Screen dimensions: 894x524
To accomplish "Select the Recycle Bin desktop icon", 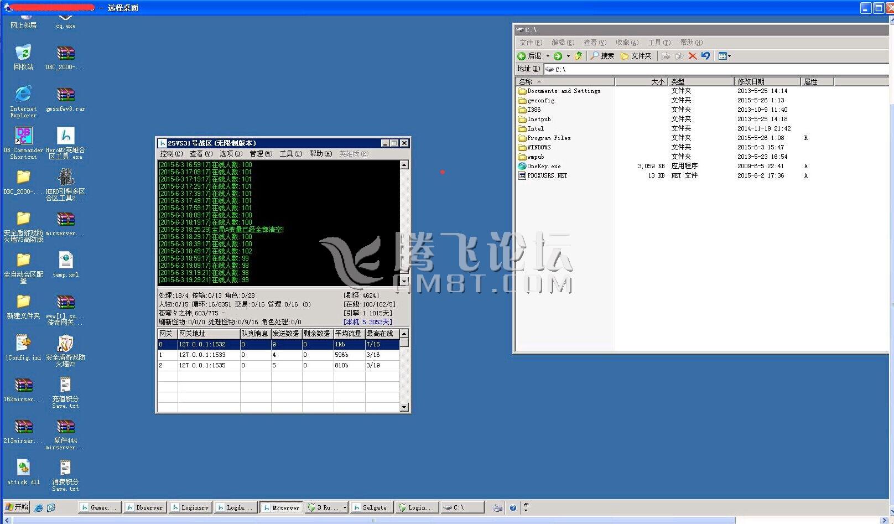I will point(23,53).
